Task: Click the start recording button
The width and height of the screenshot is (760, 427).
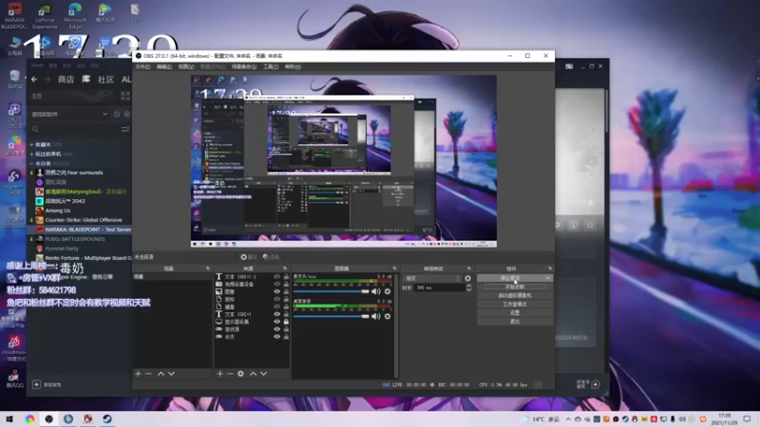Action: pyautogui.click(x=514, y=287)
